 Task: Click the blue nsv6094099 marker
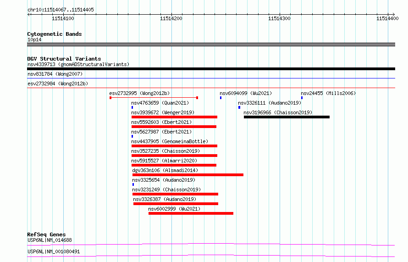coord(221,98)
